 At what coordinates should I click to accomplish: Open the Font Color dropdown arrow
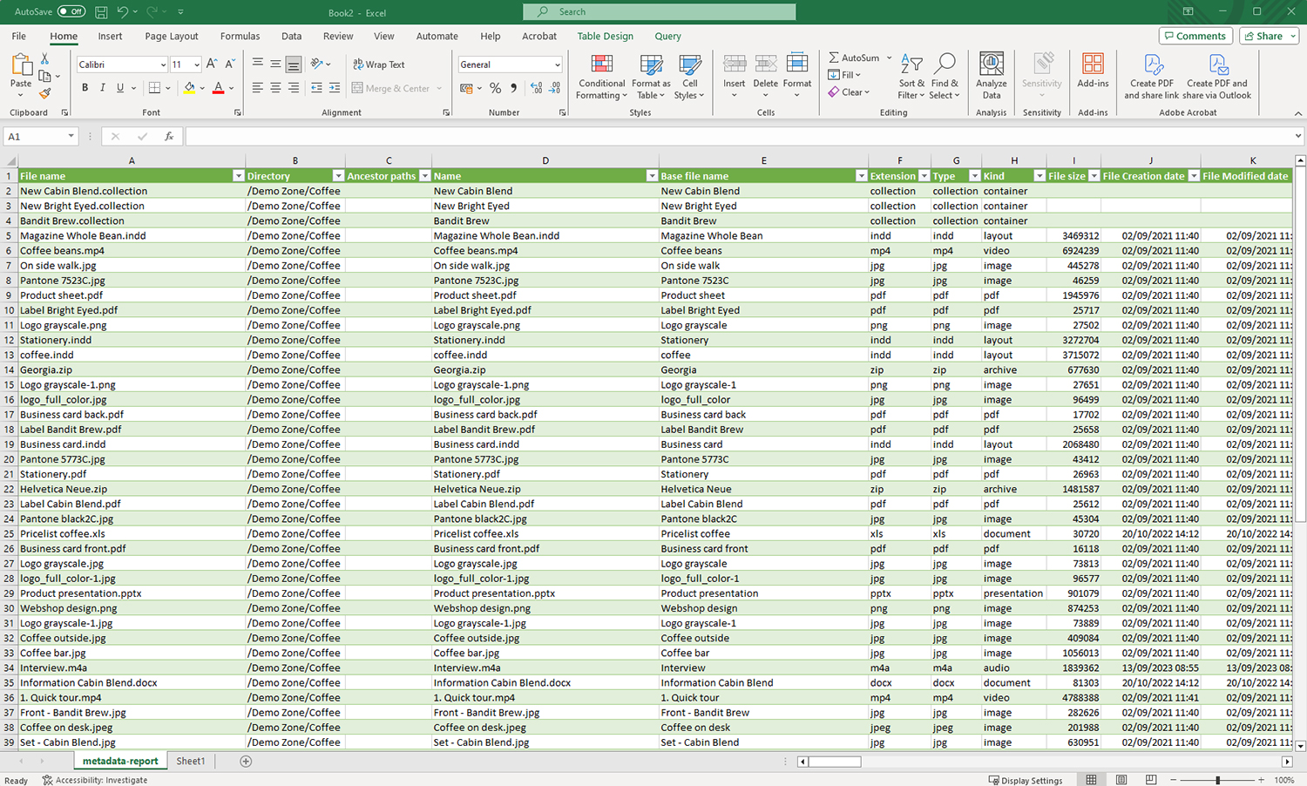coord(232,88)
